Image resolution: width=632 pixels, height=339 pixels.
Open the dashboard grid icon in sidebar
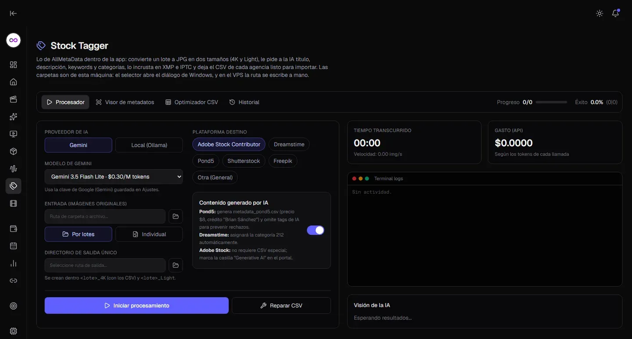click(x=14, y=65)
